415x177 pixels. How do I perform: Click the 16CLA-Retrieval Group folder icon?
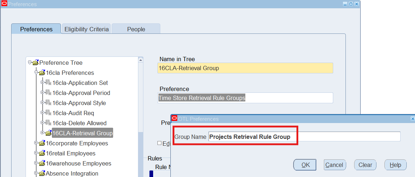coord(48,133)
